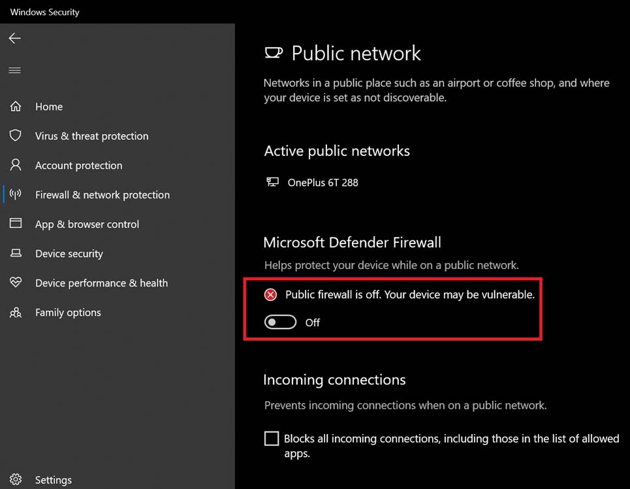
Task: Click the OnePlus 6T 288 network name
Action: click(323, 182)
